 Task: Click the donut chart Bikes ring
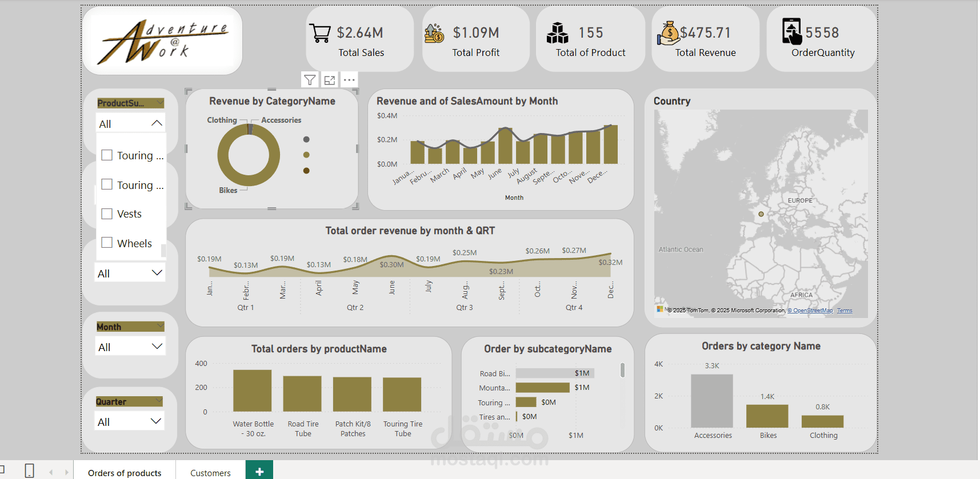249,180
